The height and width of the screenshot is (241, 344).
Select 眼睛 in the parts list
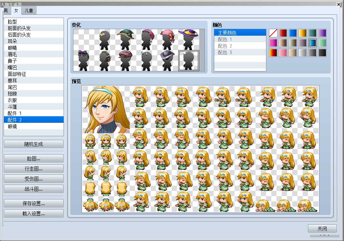(x=34, y=48)
